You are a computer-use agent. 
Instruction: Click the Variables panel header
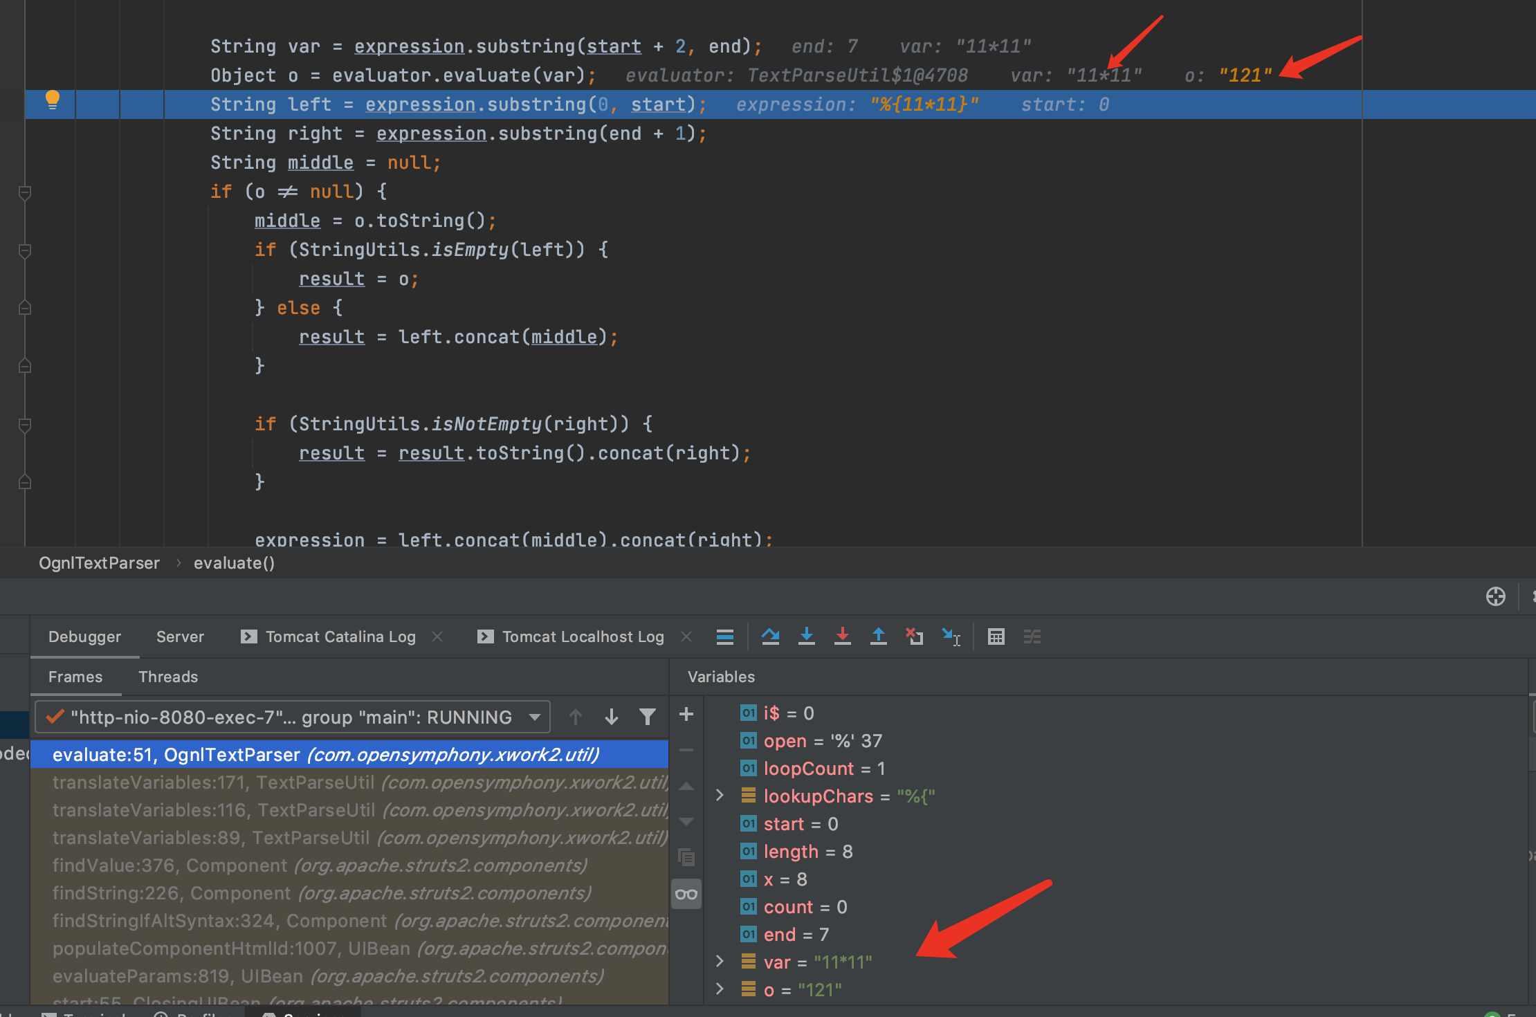(x=721, y=677)
